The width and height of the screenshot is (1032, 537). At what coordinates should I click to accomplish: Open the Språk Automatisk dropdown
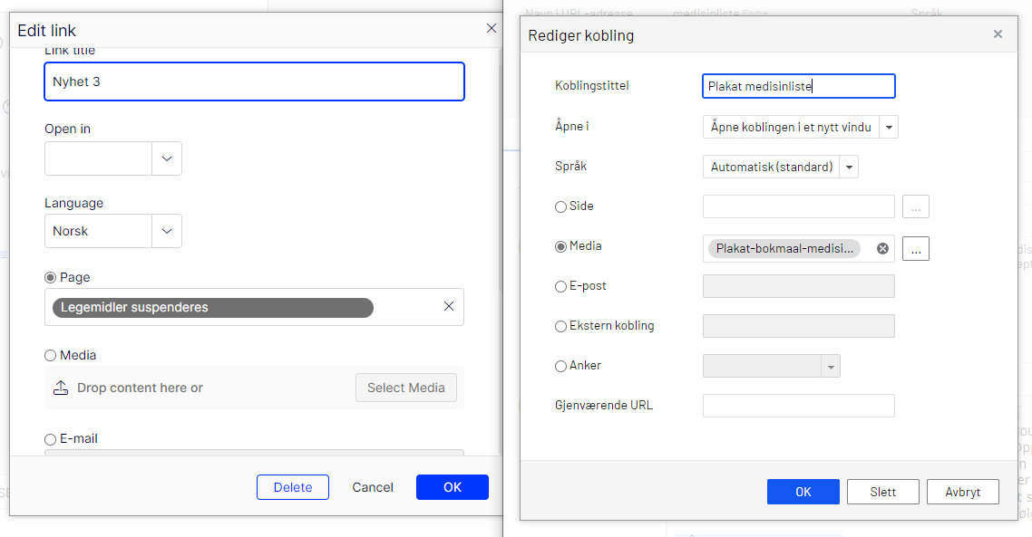849,168
